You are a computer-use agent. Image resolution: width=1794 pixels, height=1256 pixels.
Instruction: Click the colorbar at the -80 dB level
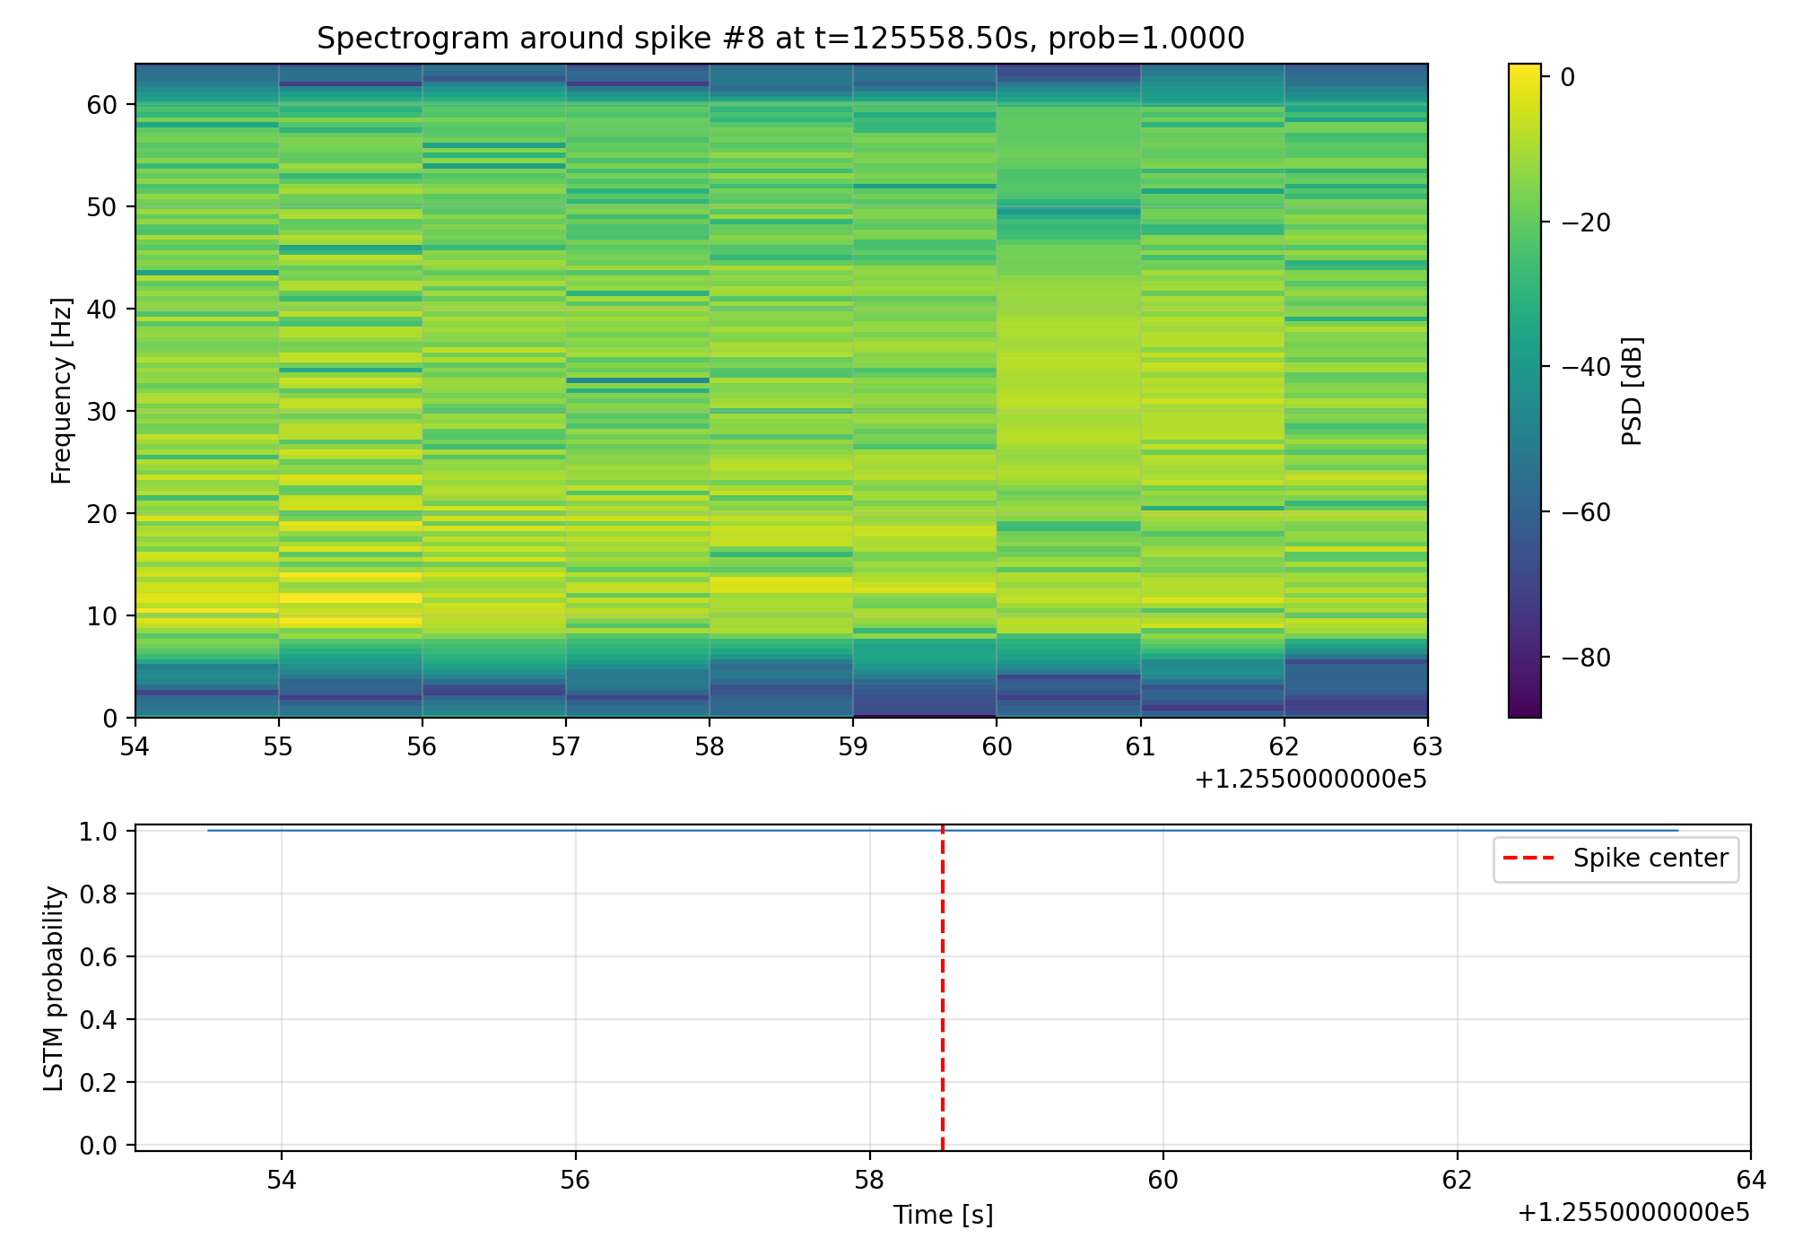[x=1524, y=658]
